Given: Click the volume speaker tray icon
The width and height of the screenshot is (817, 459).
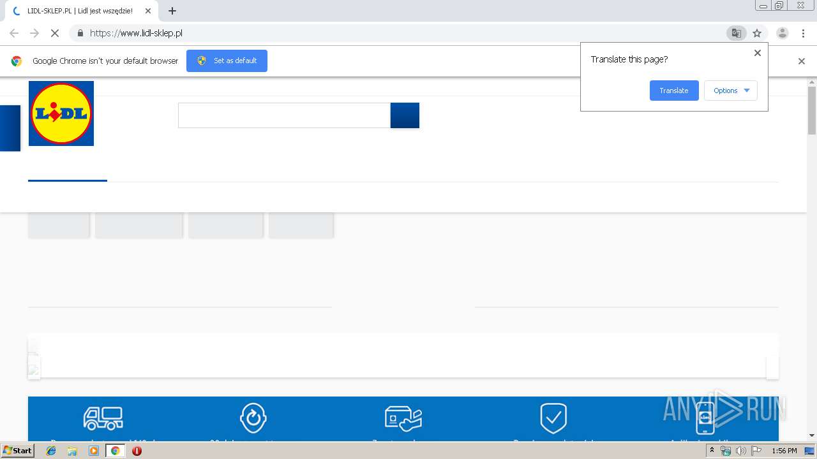Looking at the screenshot, I should click(741, 451).
